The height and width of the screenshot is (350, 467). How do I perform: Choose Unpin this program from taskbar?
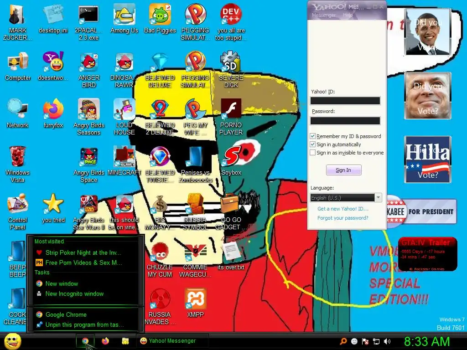[x=85, y=324]
